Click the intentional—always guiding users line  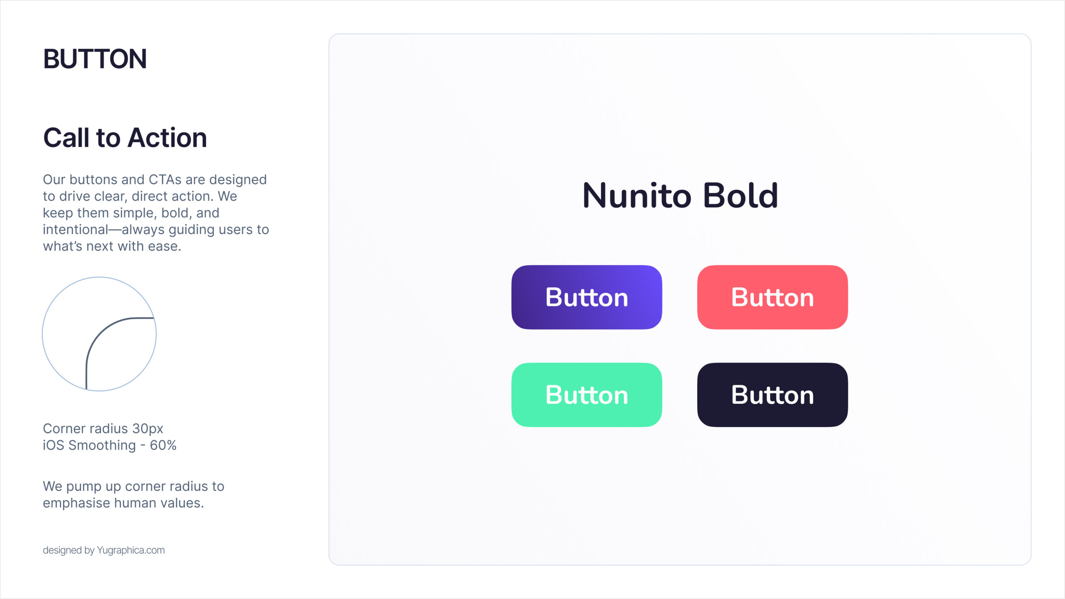(156, 230)
